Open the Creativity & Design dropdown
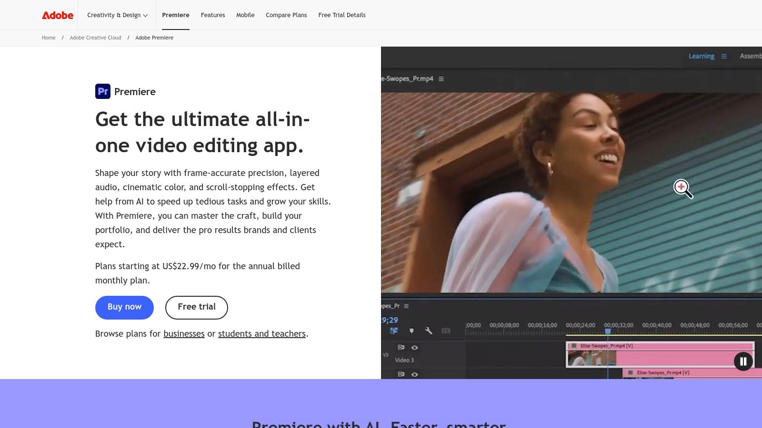 pos(117,15)
